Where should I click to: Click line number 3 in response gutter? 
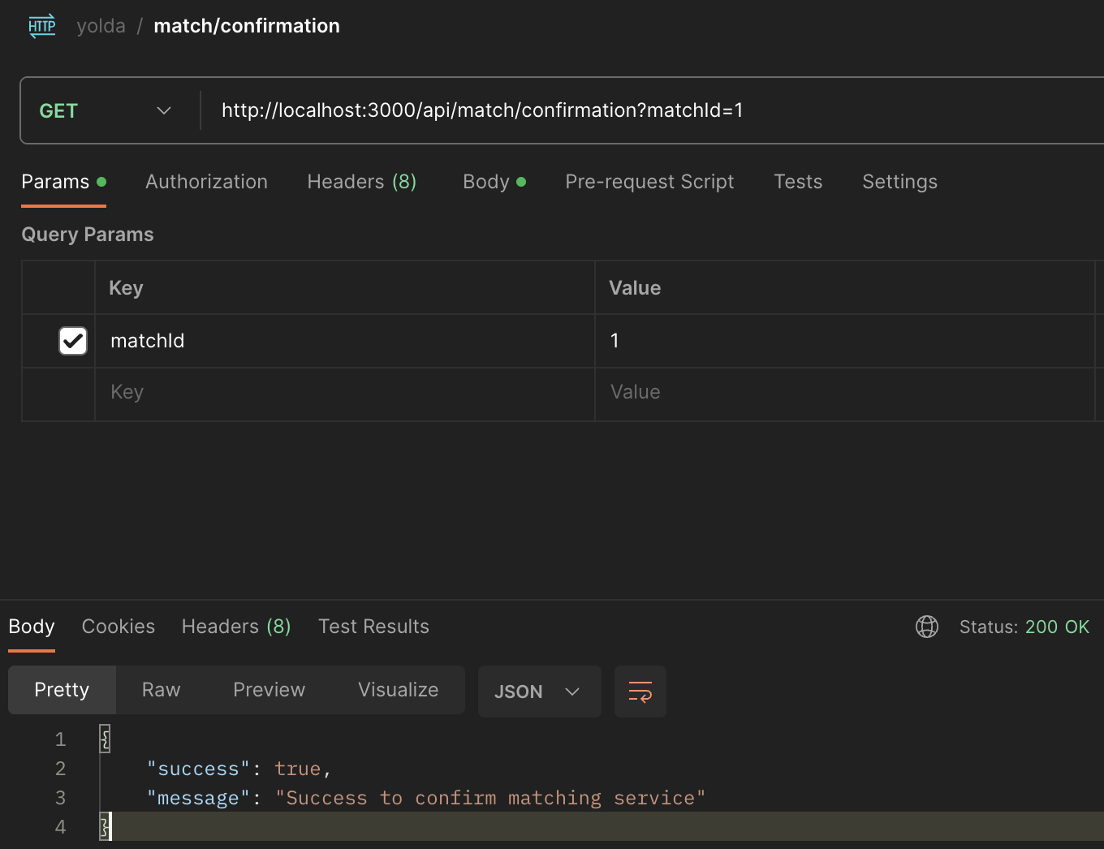[60, 798]
